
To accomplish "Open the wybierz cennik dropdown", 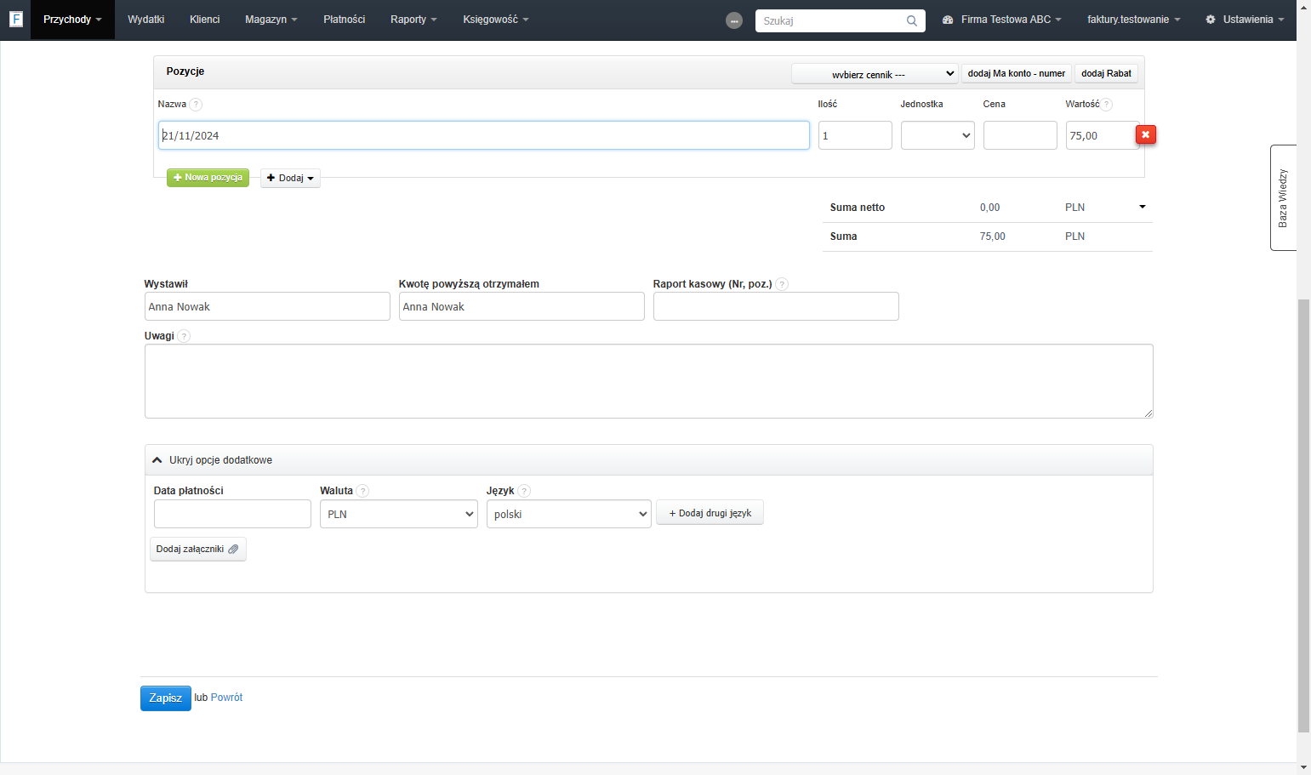I will (x=875, y=74).
